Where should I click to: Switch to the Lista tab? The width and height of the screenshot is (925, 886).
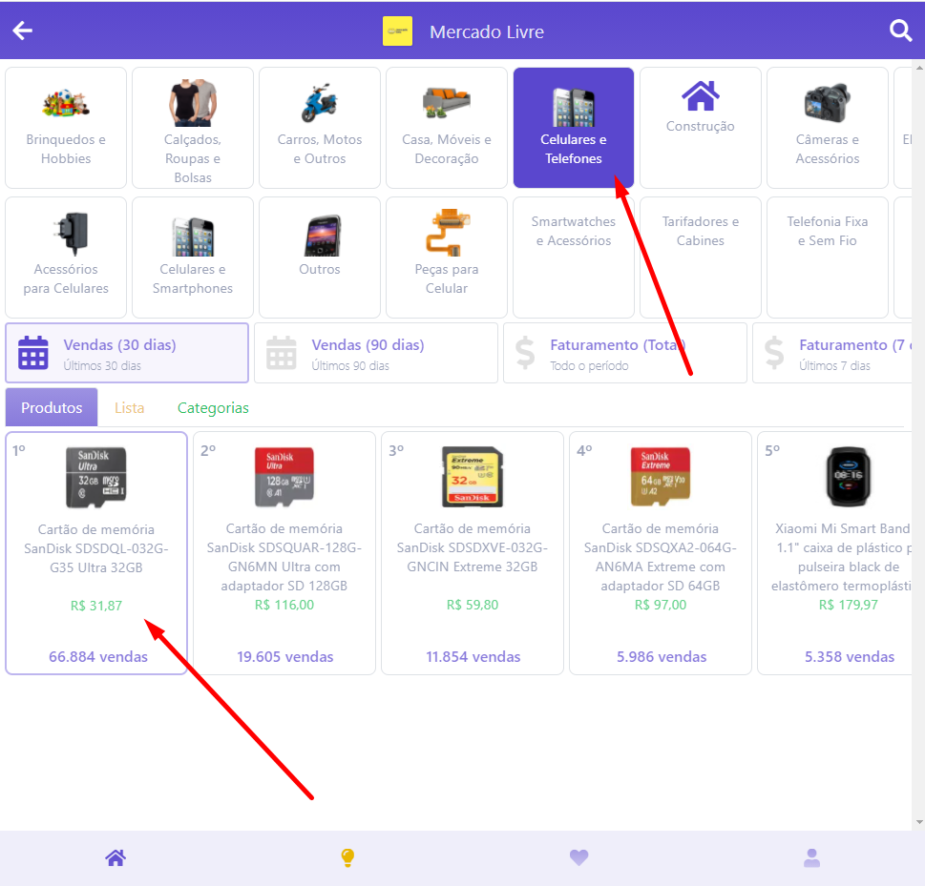(129, 407)
